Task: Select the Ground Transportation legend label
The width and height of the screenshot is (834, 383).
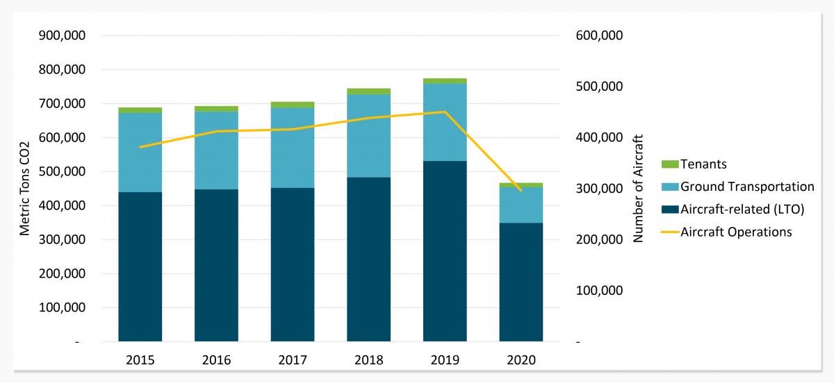Action: pyautogui.click(x=747, y=187)
